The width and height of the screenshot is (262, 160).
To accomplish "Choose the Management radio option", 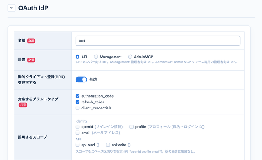I will (96, 57).
